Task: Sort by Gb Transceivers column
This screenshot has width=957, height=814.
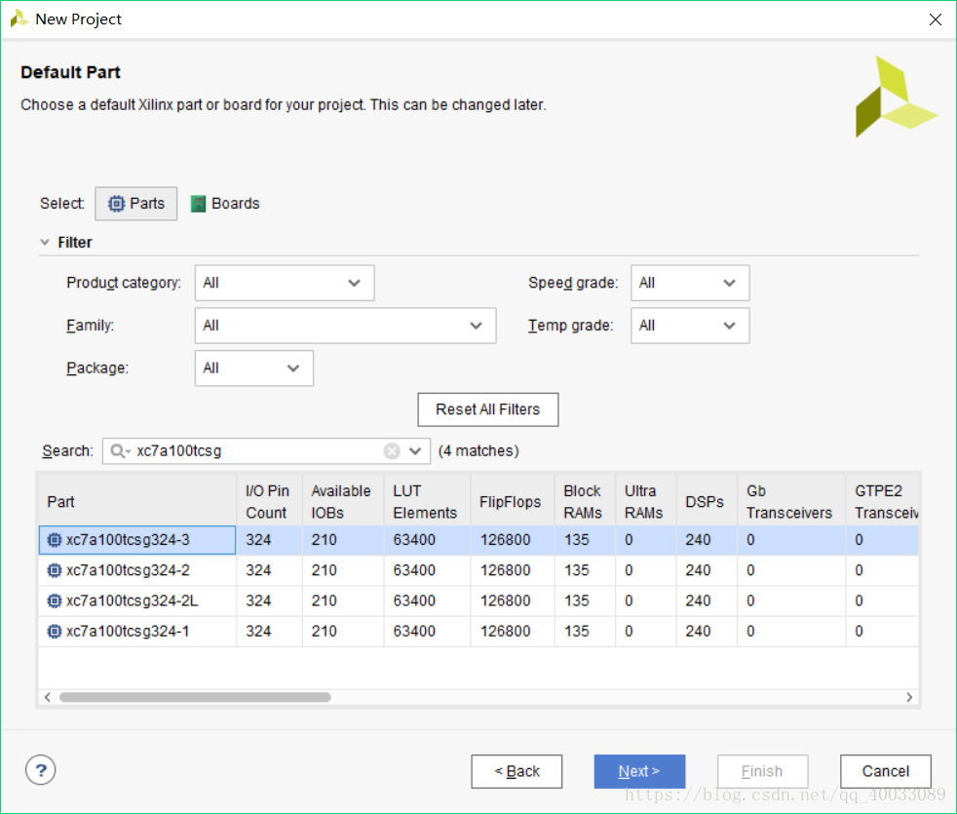Action: tap(791, 501)
